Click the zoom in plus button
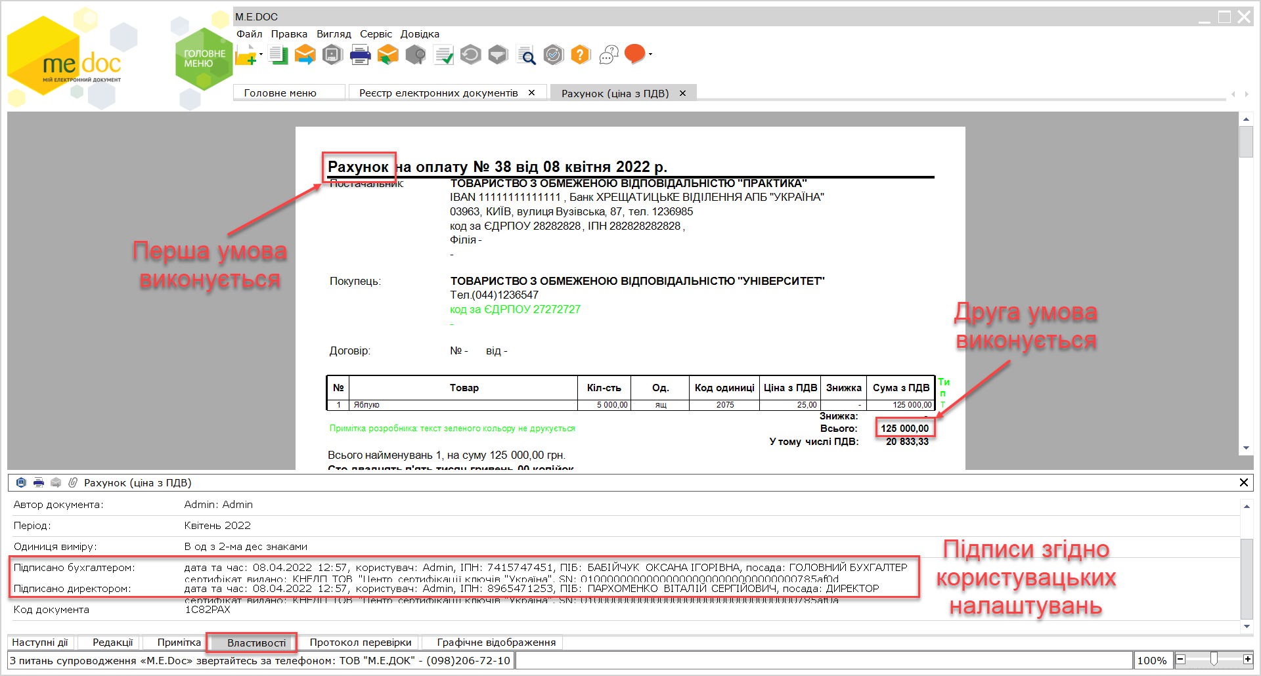The height and width of the screenshot is (676, 1261). point(1247,660)
